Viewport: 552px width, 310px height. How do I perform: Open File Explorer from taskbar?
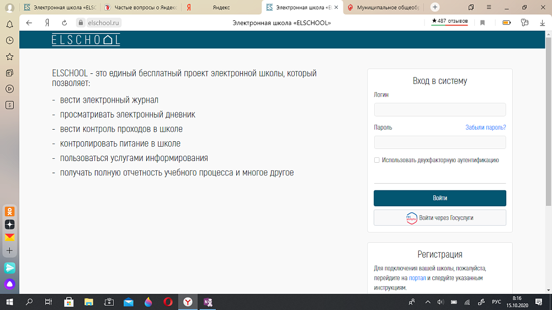click(89, 302)
